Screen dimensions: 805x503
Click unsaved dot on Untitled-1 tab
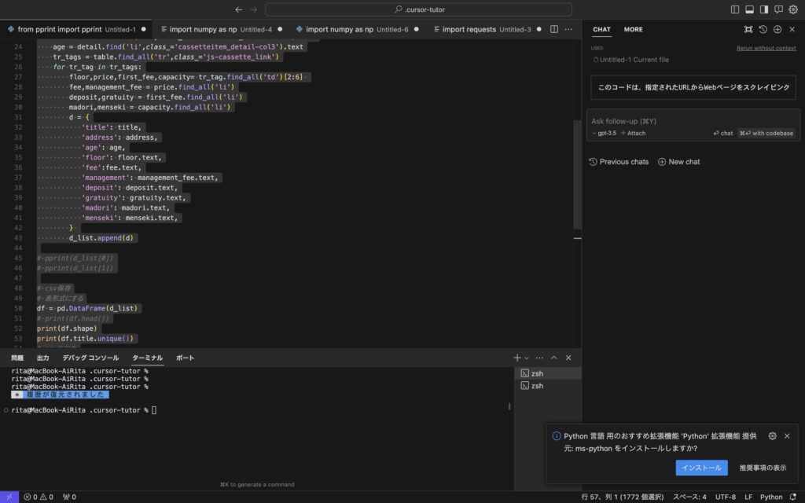point(143,29)
